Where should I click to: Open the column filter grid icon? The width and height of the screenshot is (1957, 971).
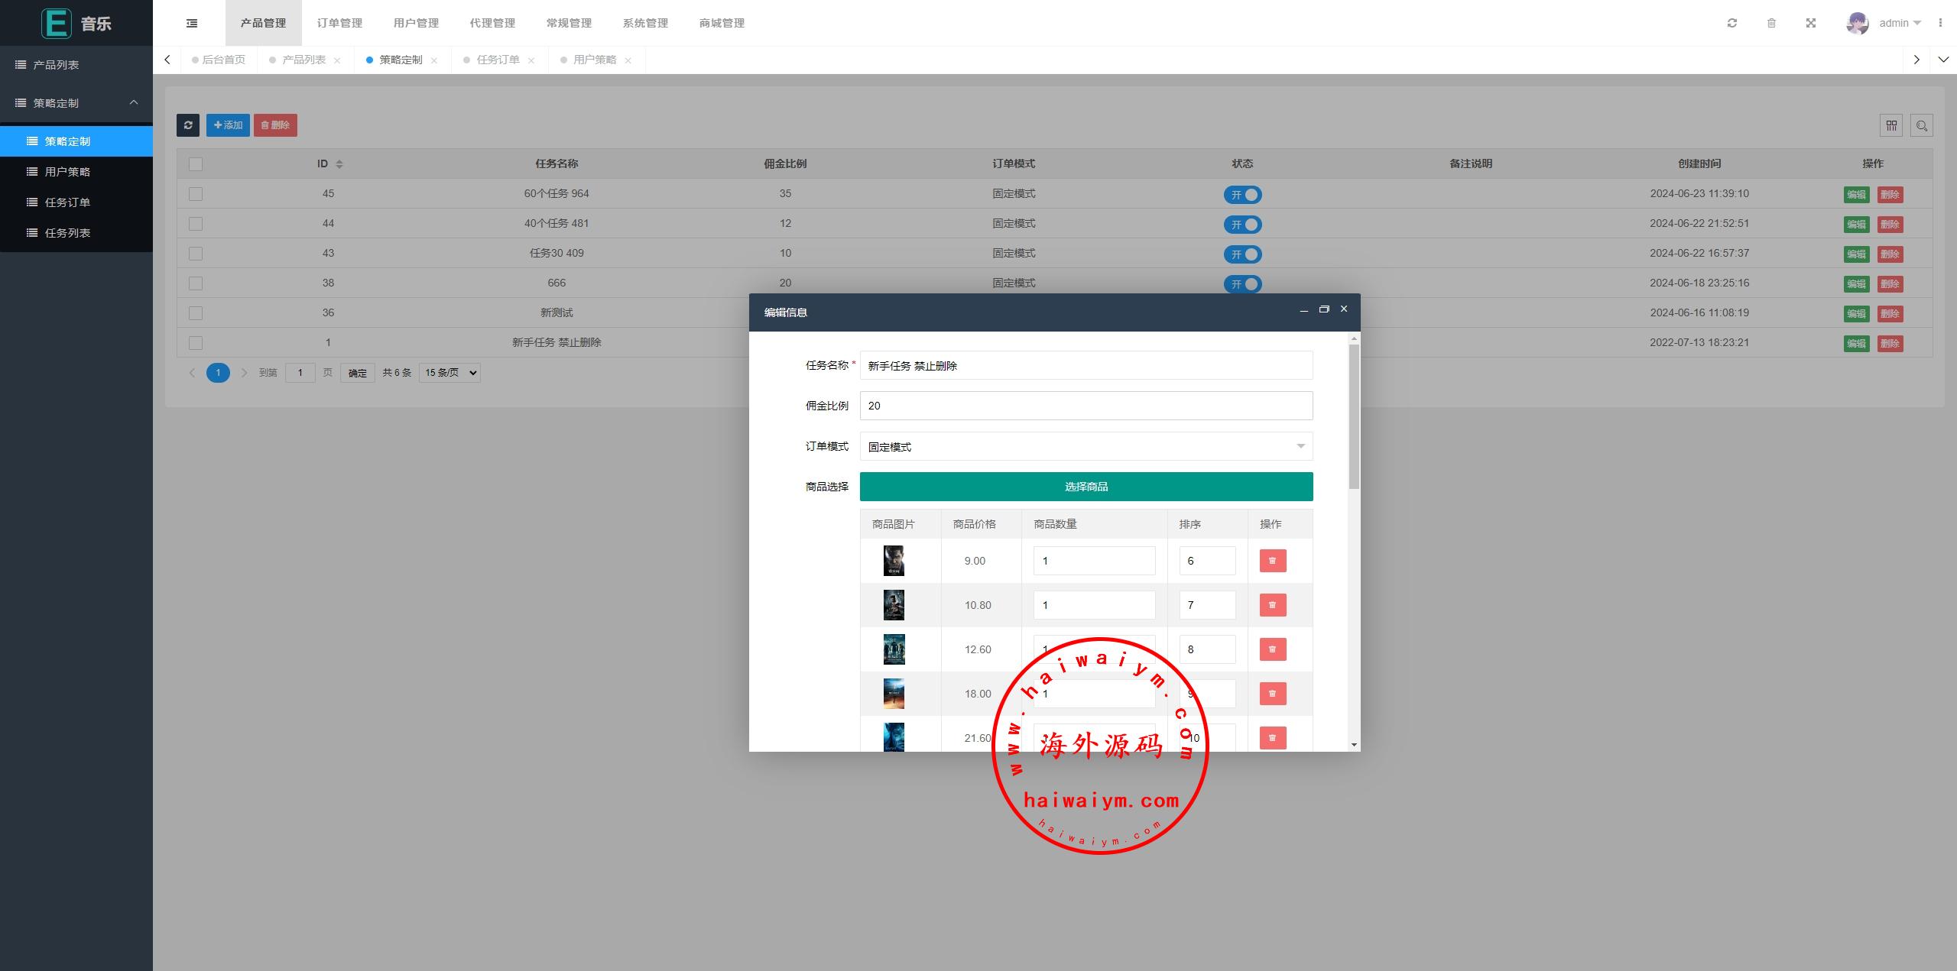[1891, 125]
